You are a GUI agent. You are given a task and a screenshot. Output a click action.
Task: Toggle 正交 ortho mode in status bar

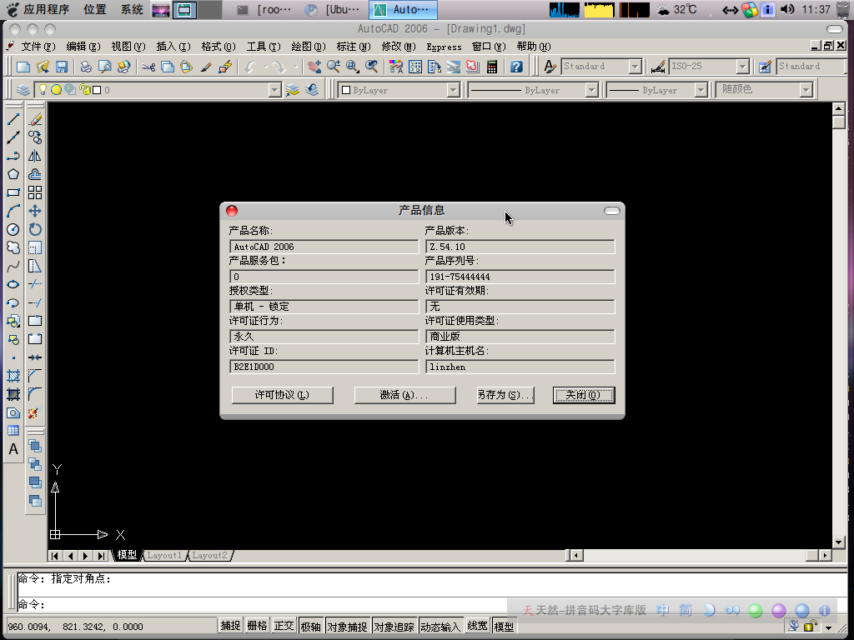pyautogui.click(x=284, y=626)
